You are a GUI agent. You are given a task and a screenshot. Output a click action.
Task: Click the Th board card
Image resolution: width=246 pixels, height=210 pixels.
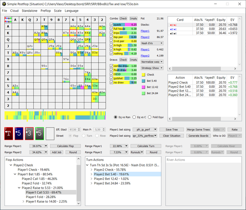pyautogui.click(x=8, y=133)
